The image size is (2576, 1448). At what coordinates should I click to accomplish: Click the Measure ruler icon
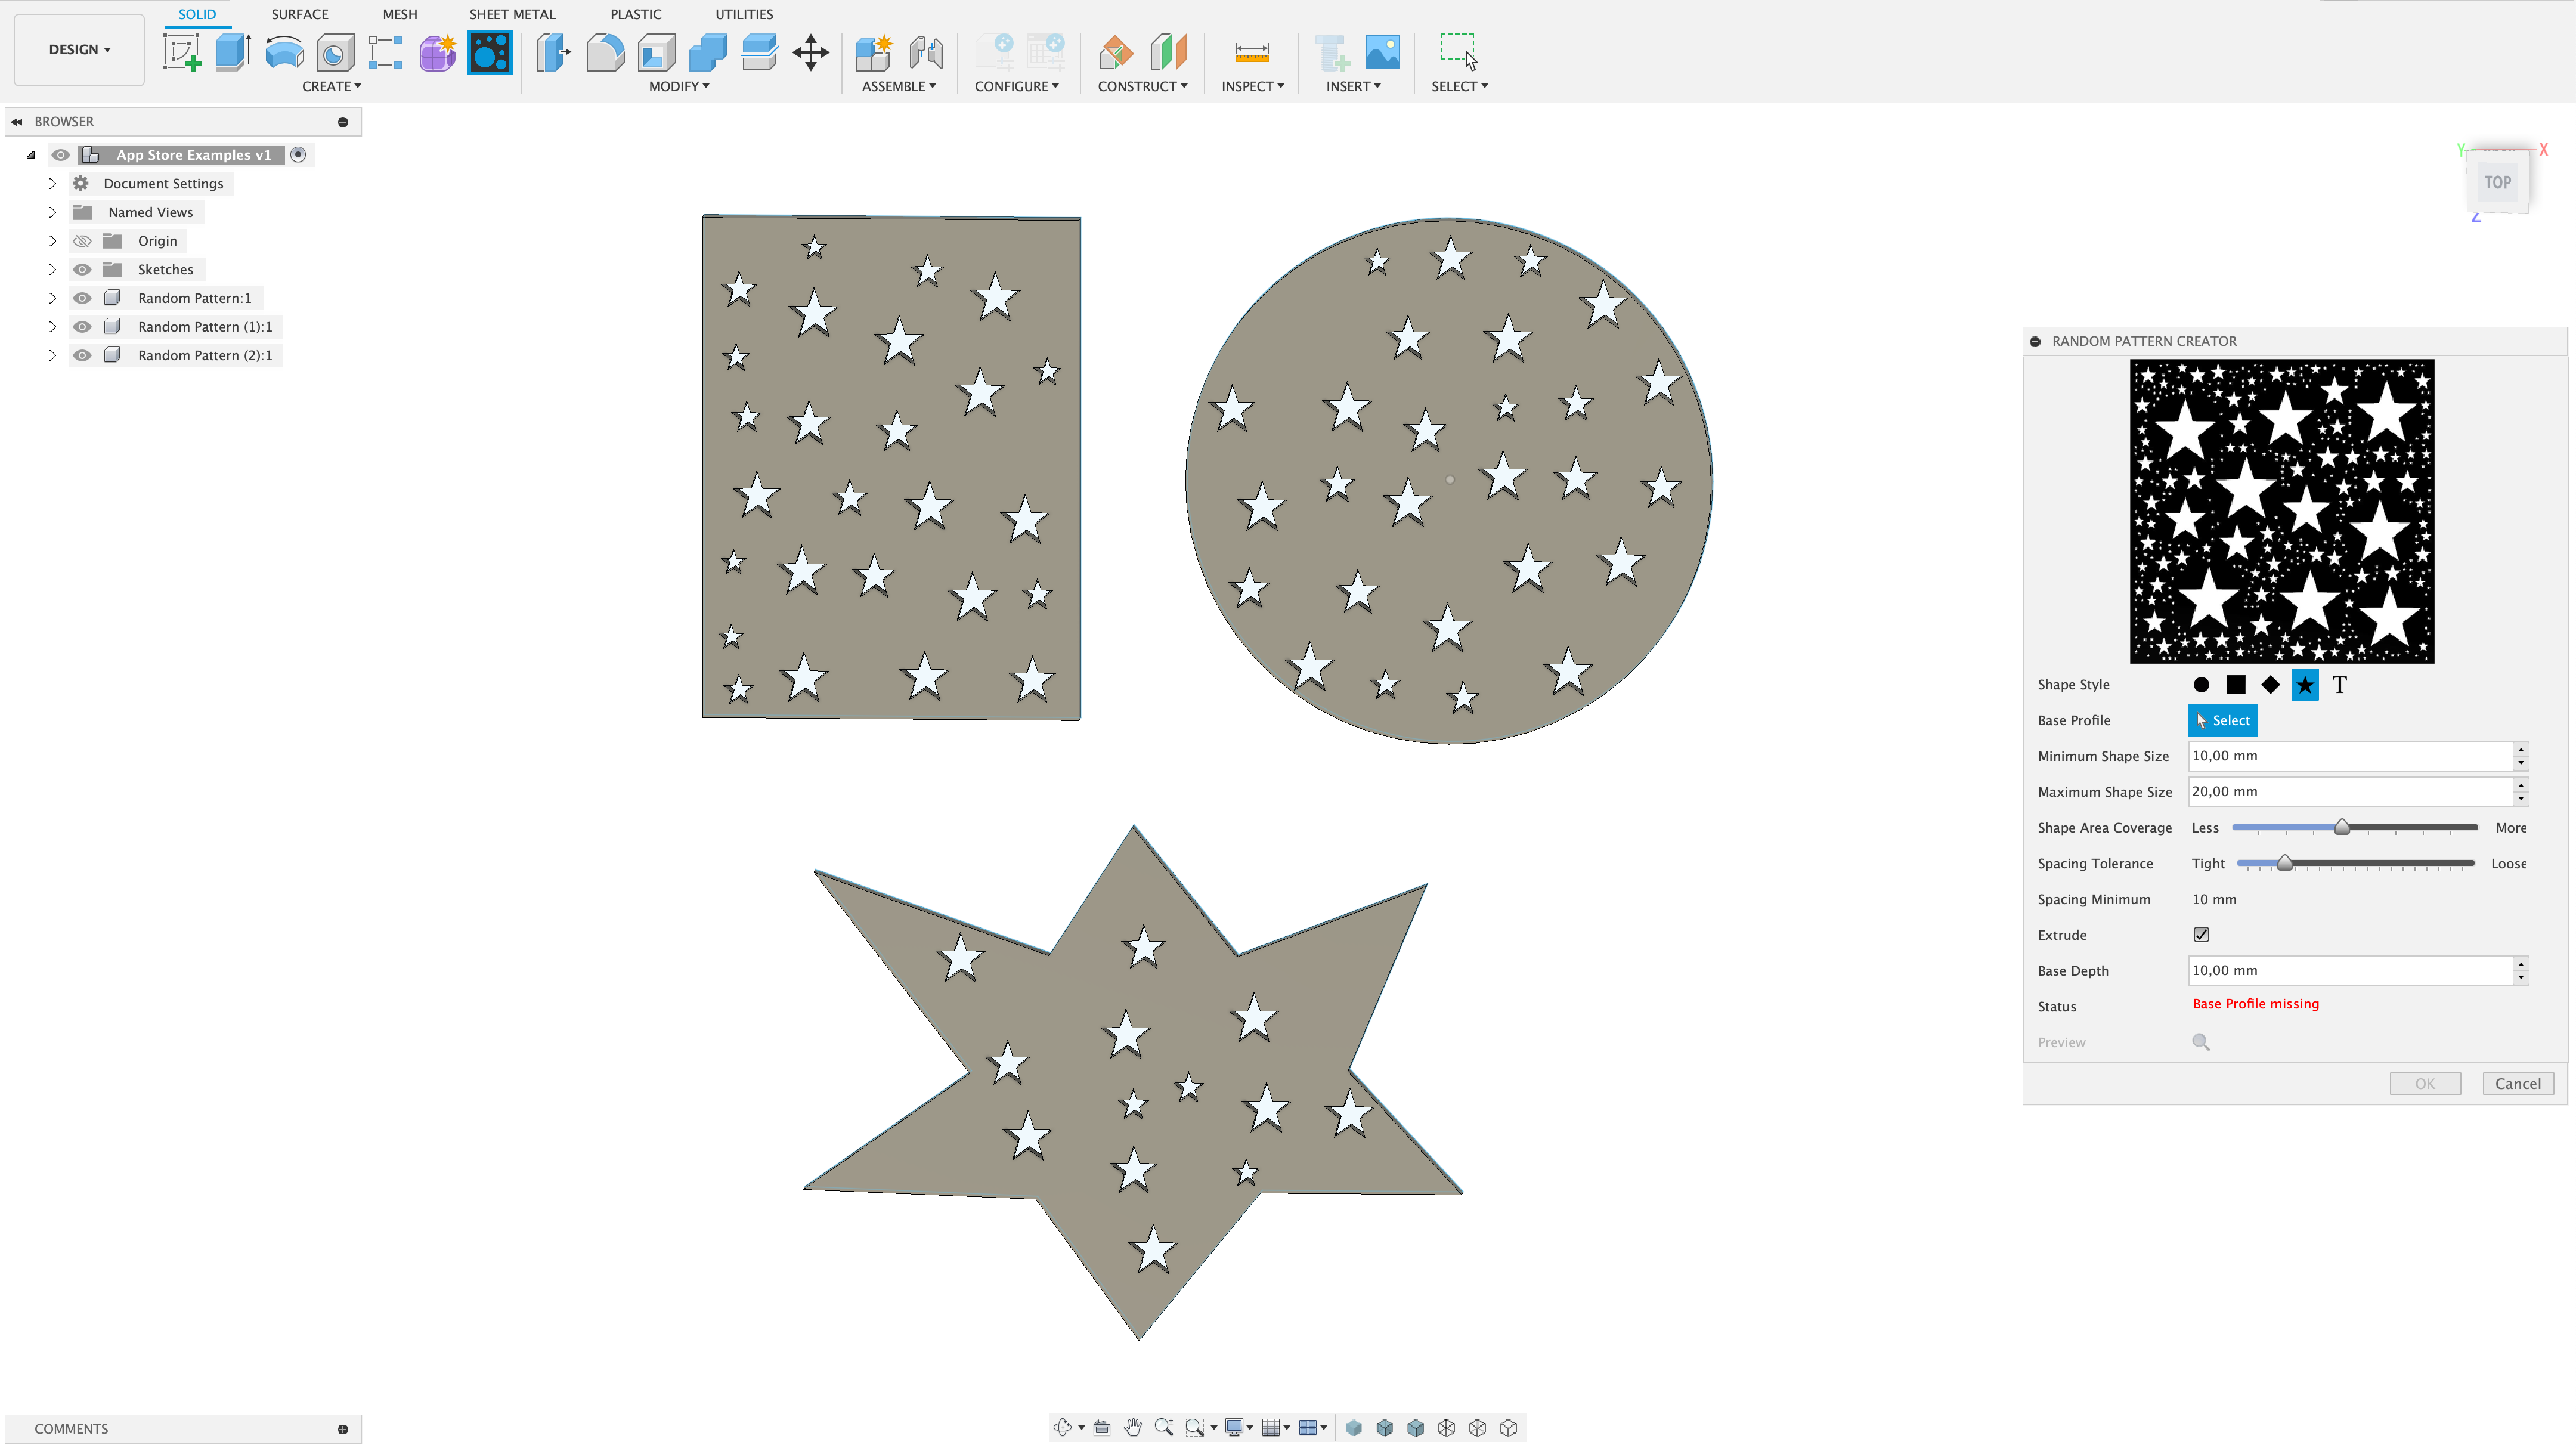(1251, 52)
